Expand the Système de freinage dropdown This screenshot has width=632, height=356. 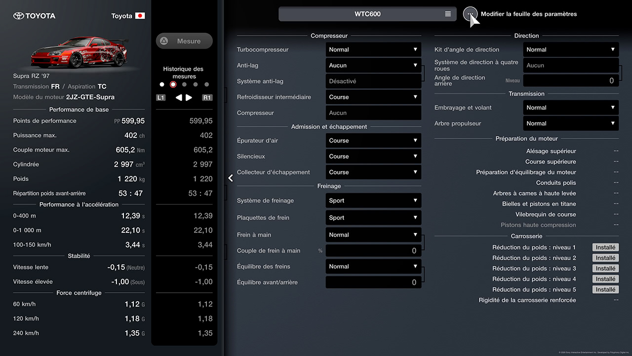pyautogui.click(x=373, y=200)
